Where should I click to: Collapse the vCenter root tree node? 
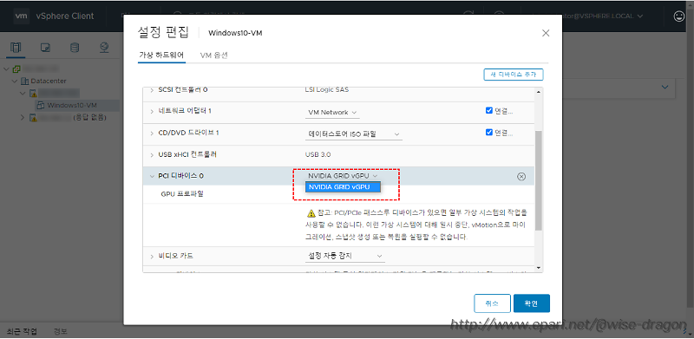(x=7, y=69)
